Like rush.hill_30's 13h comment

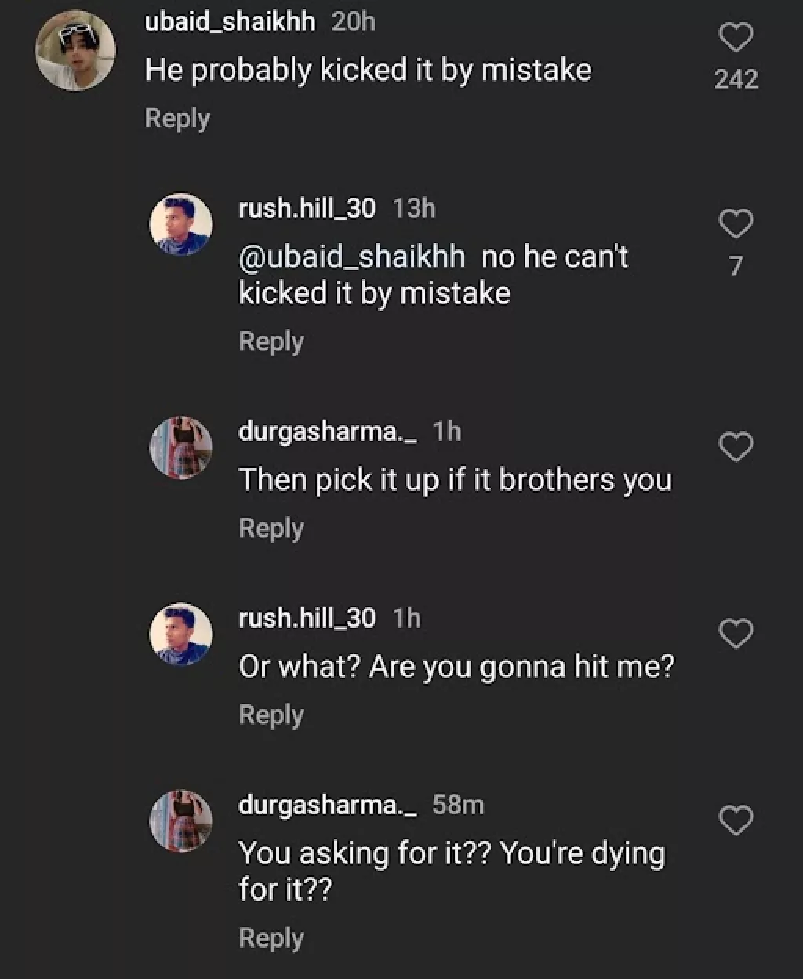(x=736, y=224)
